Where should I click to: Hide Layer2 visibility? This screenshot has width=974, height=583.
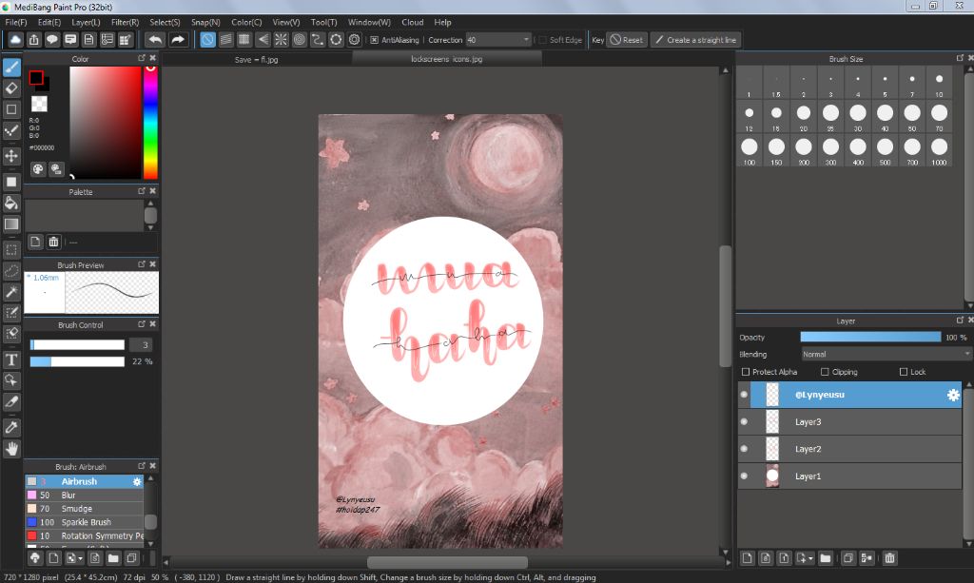click(744, 449)
